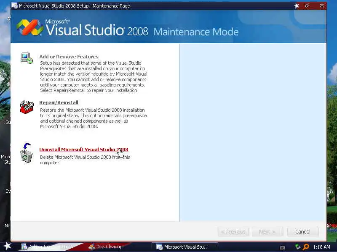Click the < Previous button

point(233,232)
